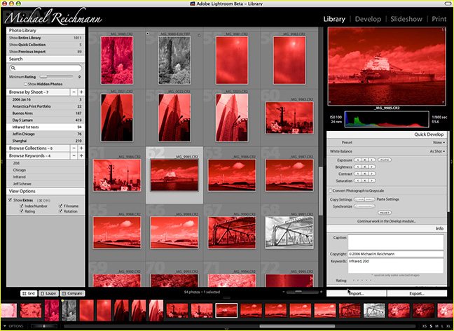This screenshot has height=331, width=454.
Task: Switch to the Library module
Action: (334, 19)
